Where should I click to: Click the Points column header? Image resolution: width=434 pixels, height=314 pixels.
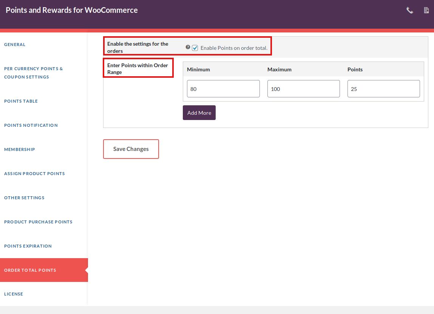[355, 69]
